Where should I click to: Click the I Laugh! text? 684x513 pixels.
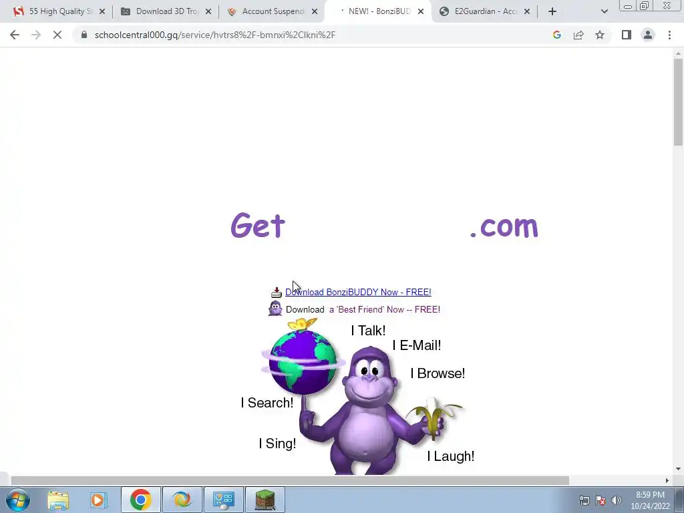tap(451, 456)
